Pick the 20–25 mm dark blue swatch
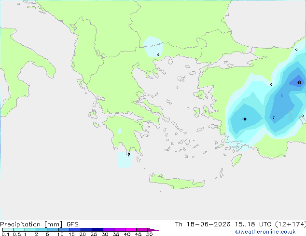The image size is (306, 236). pos(86,230)
